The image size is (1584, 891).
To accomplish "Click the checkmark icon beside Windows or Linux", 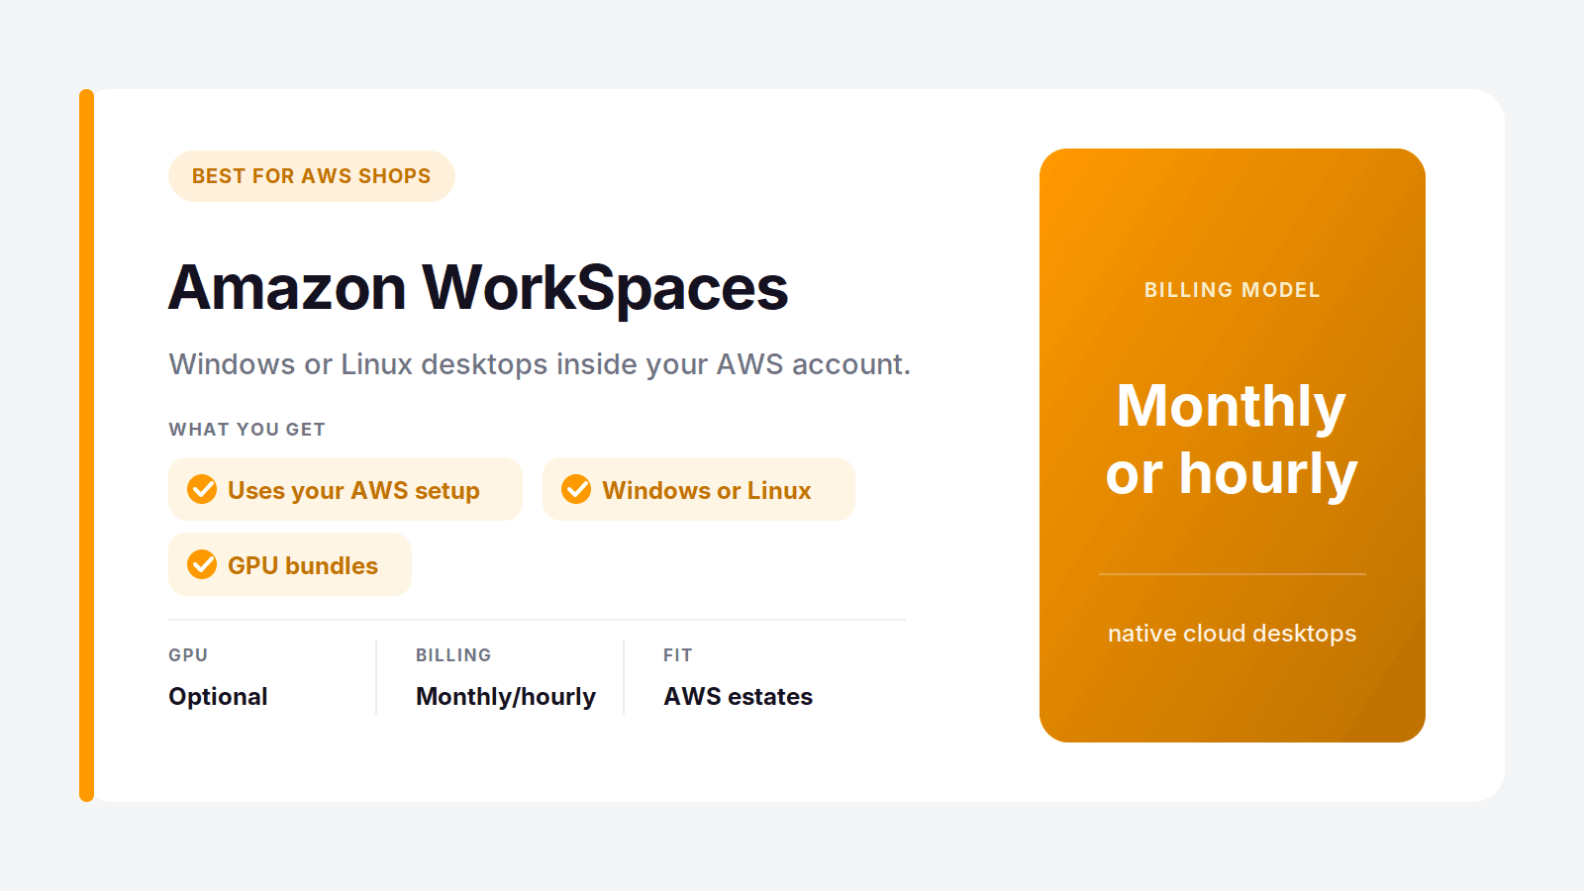I will point(576,489).
